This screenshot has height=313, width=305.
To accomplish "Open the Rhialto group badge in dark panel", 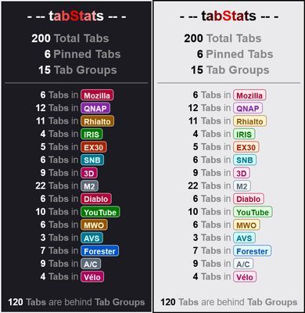I will tap(97, 121).
